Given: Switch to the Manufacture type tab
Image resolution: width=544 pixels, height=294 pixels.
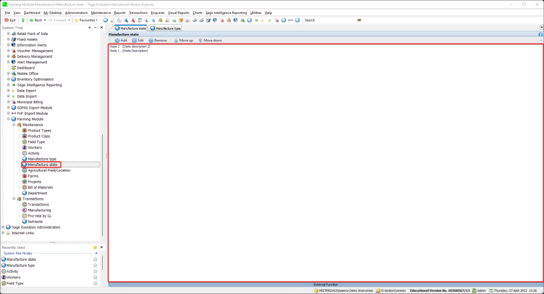Looking at the screenshot, I should pos(166,28).
